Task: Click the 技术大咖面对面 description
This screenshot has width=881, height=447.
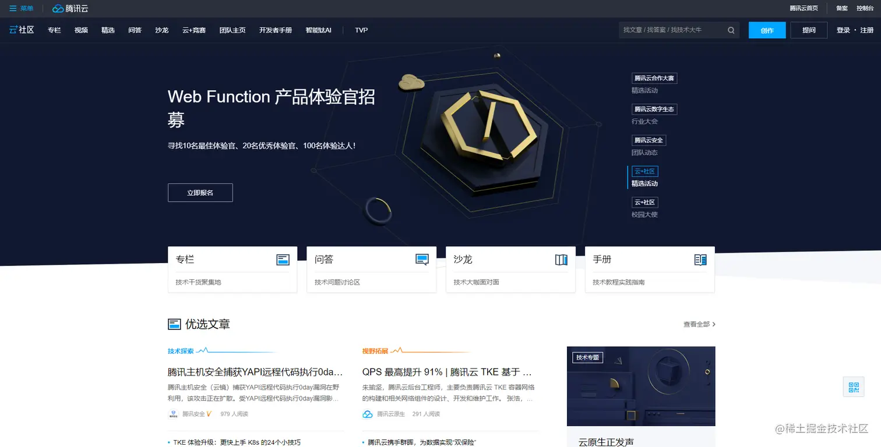Action: (477, 282)
